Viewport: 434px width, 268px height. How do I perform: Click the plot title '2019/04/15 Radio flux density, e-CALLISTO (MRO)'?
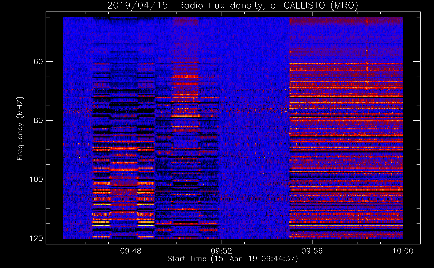click(x=233, y=5)
